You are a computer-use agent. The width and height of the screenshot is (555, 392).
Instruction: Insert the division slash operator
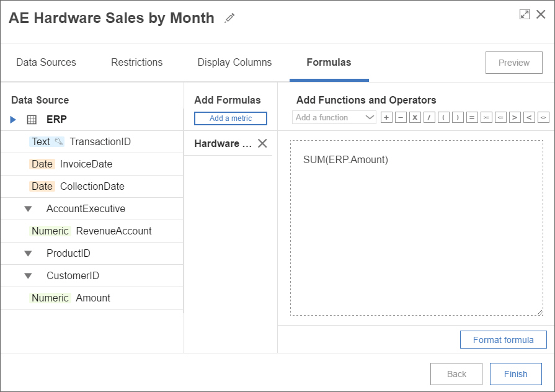(x=429, y=117)
